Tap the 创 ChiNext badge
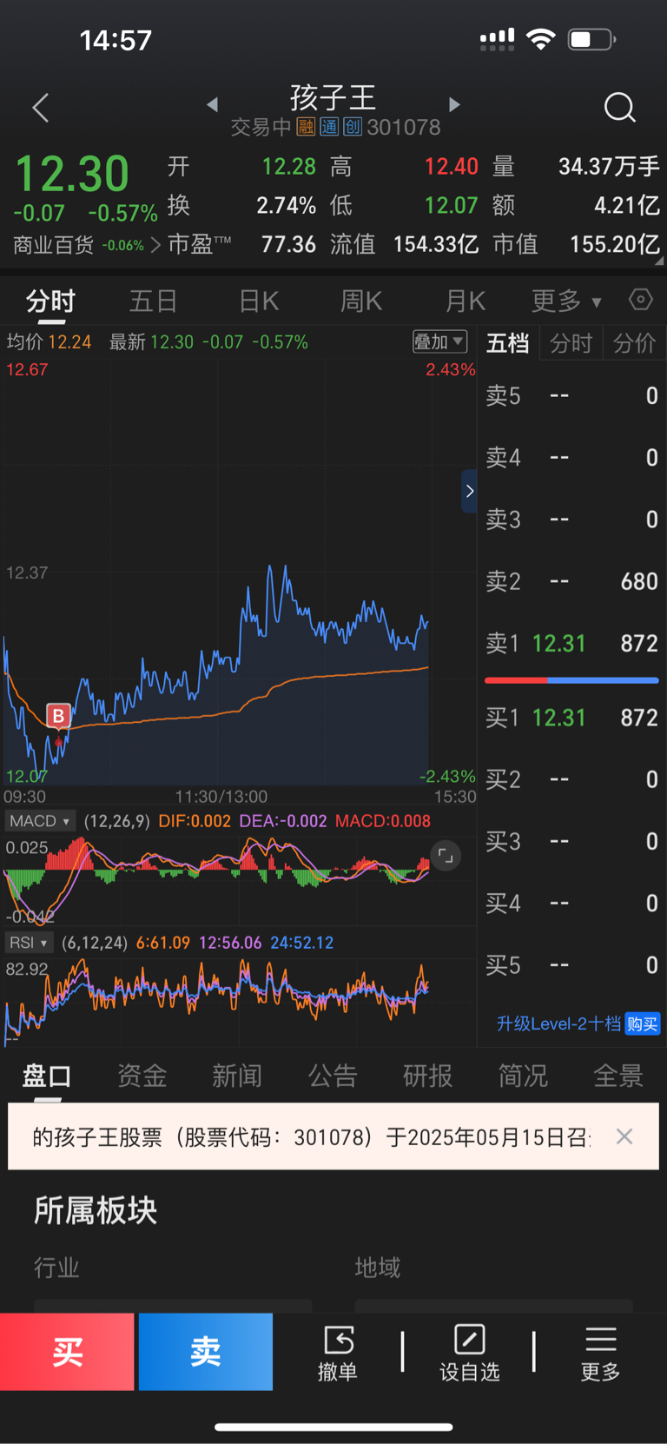This screenshot has width=667, height=1444. tap(353, 127)
